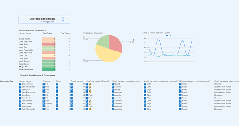Viewport: 239px width, 126px height.
Task: Click the 50 value on the chart axis
Action: [x=144, y=38]
